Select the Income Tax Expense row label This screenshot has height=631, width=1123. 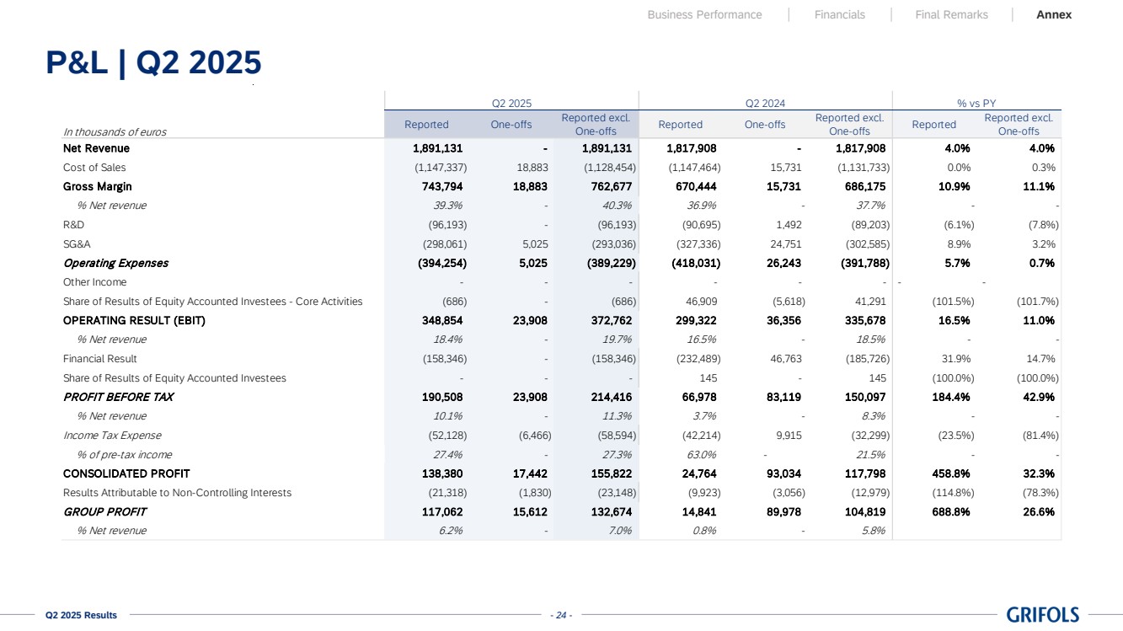[x=112, y=436]
